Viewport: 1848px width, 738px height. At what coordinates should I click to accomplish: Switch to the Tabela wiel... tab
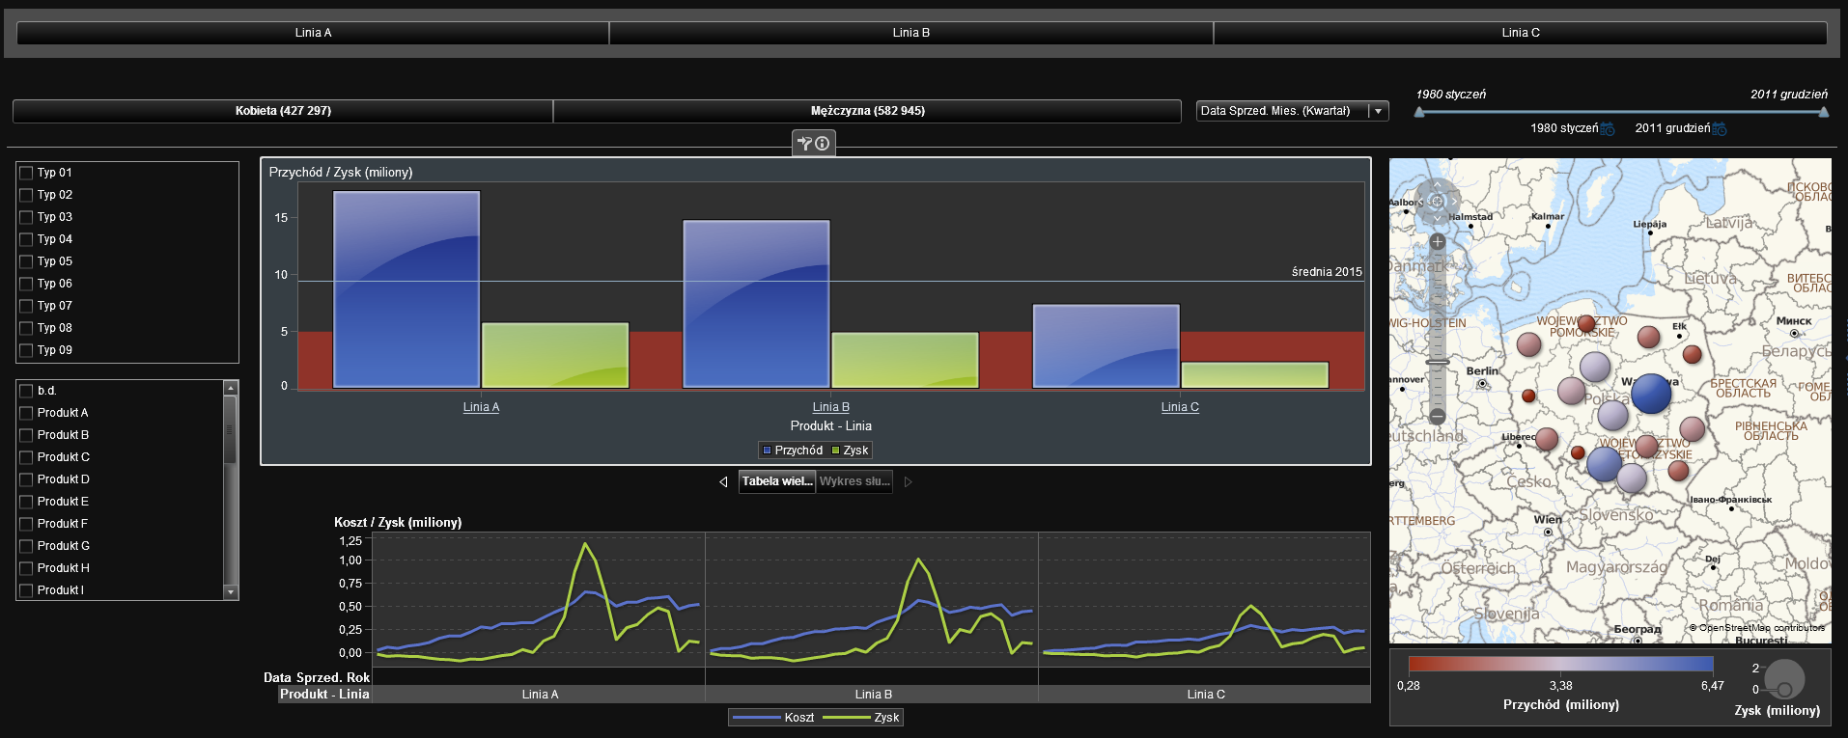click(777, 481)
